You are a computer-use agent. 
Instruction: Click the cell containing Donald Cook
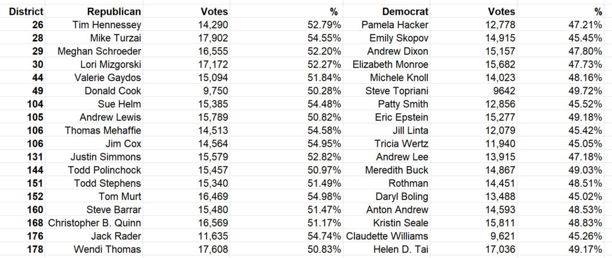click(x=94, y=91)
